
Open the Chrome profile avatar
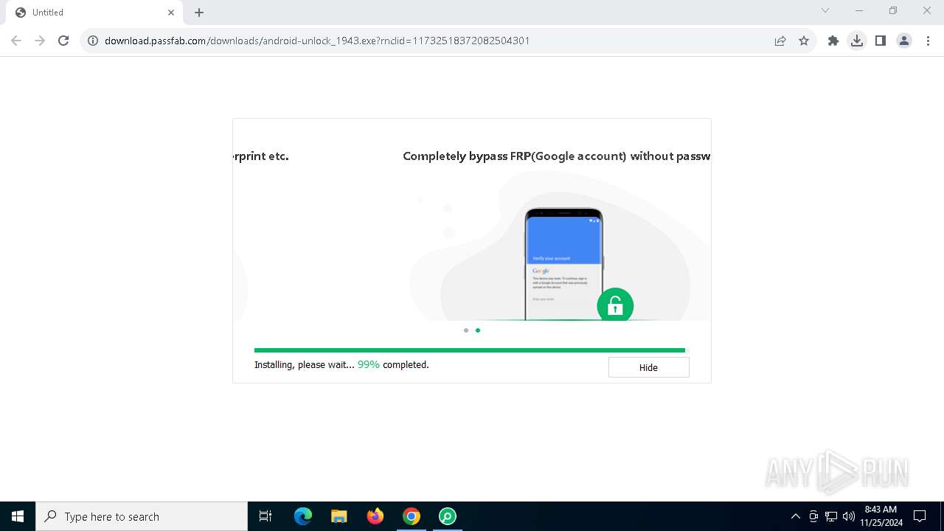tap(904, 41)
